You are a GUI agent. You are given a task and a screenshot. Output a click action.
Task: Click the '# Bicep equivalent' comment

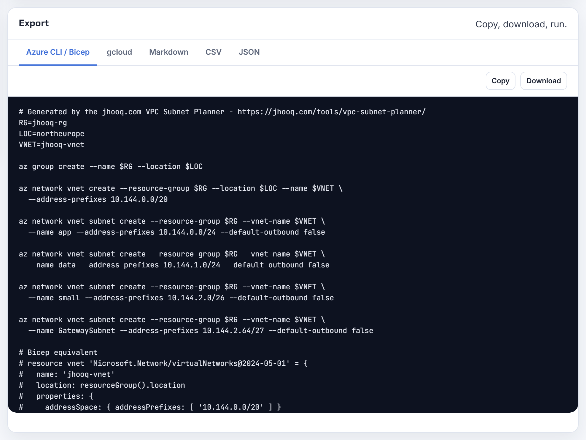58,352
